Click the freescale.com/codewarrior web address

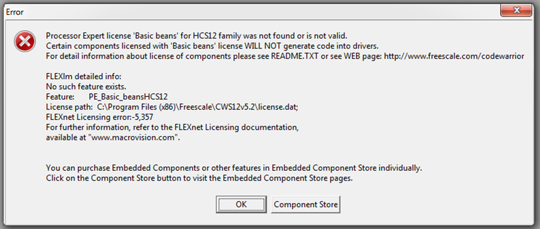click(454, 56)
